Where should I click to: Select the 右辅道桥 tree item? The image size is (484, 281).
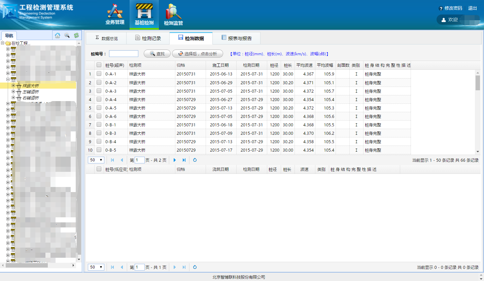coord(31,98)
